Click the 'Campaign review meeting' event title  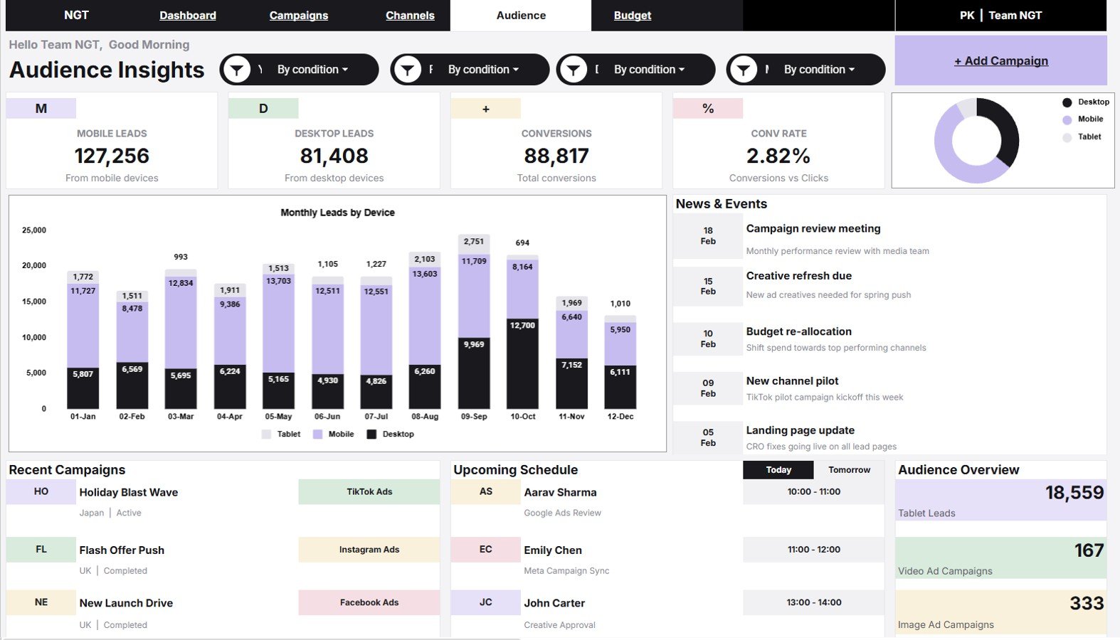(813, 228)
